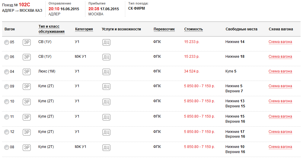Click the train number 102С
The height and width of the screenshot is (160, 303).
[24, 5]
